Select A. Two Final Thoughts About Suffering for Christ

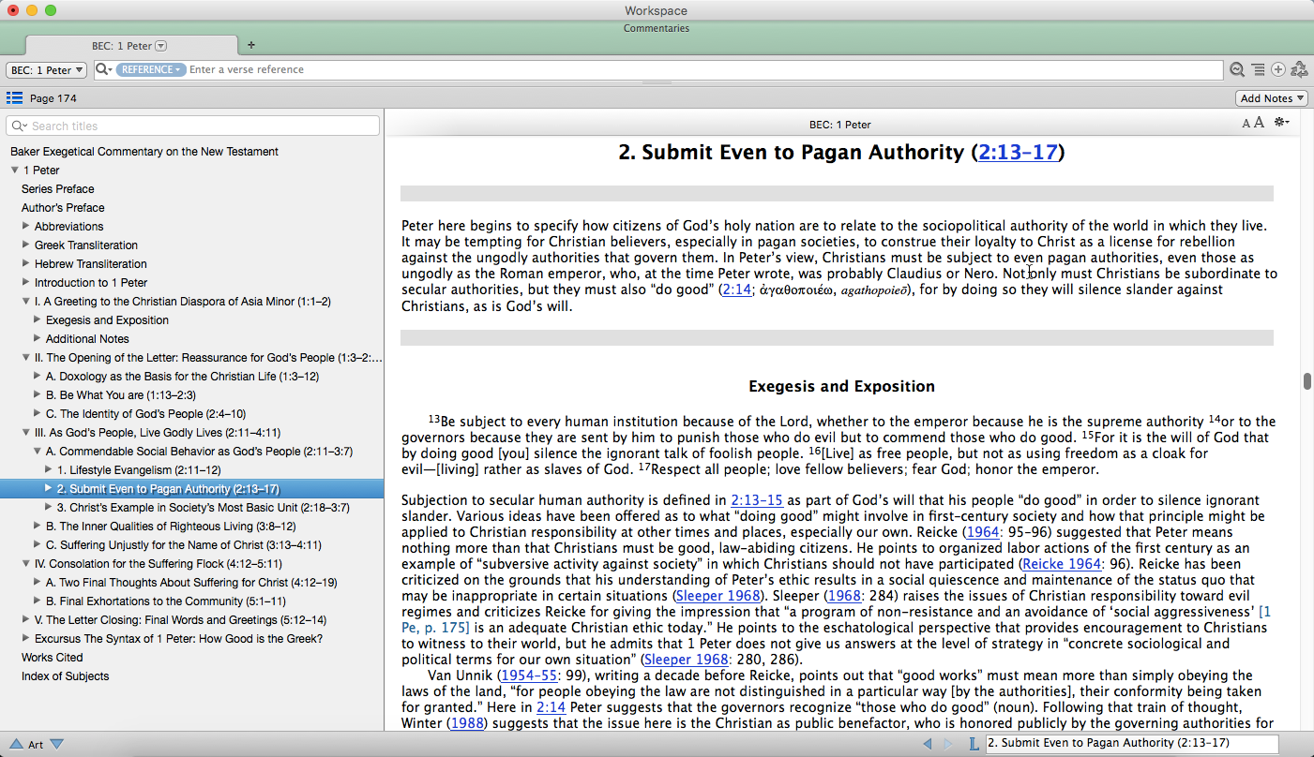pyautogui.click(x=191, y=583)
